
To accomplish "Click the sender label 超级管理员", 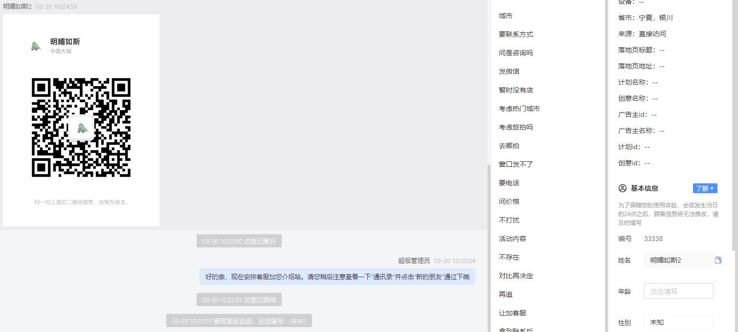I will click(414, 261).
